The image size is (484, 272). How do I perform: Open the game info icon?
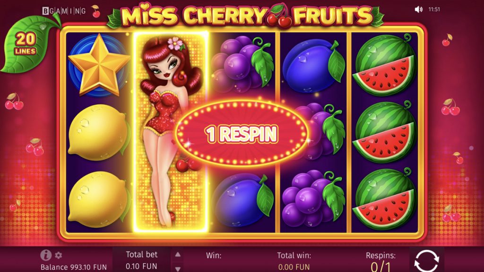pos(46,255)
